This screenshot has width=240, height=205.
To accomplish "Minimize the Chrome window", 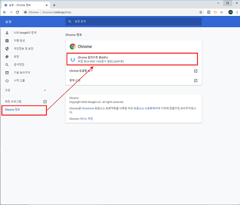I will [x=218, y=3].
